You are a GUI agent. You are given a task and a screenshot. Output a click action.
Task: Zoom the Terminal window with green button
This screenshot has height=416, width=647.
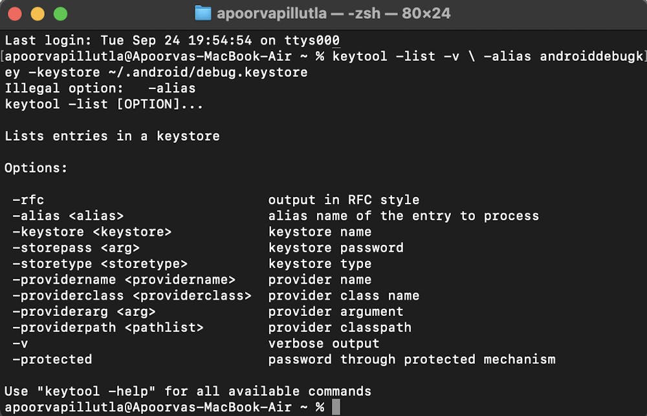pos(60,13)
